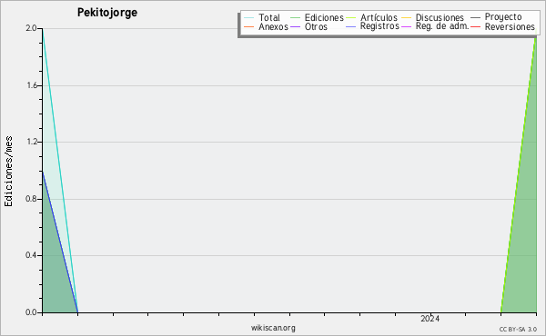Click the 0.8 y-axis value
The width and height of the screenshot is (546, 336).
(x=31, y=199)
